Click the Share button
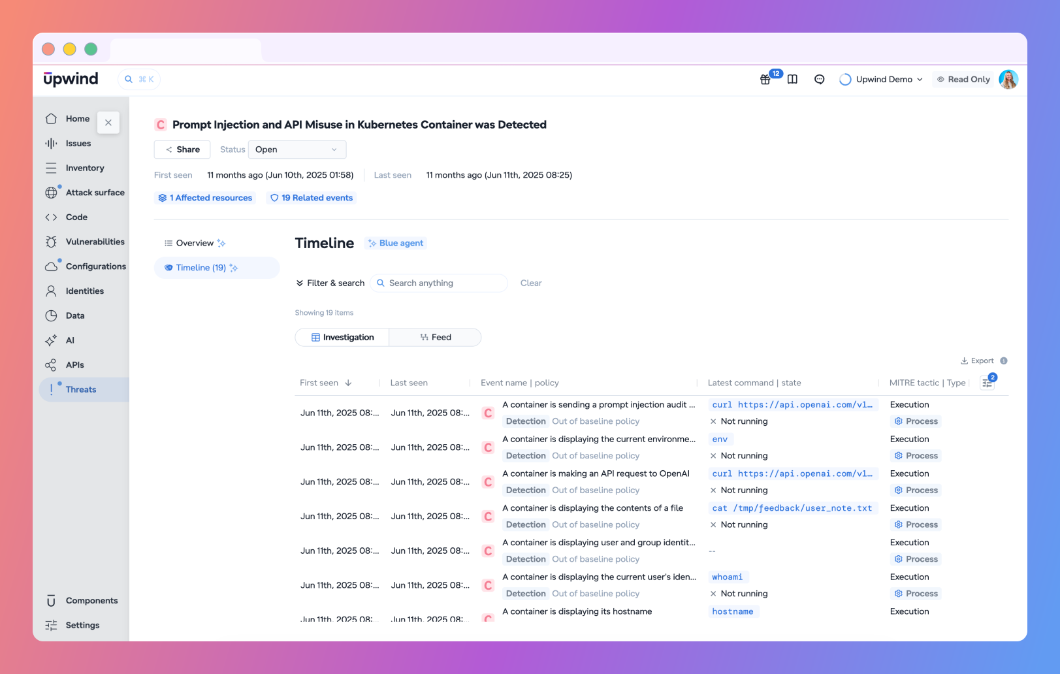 182,150
